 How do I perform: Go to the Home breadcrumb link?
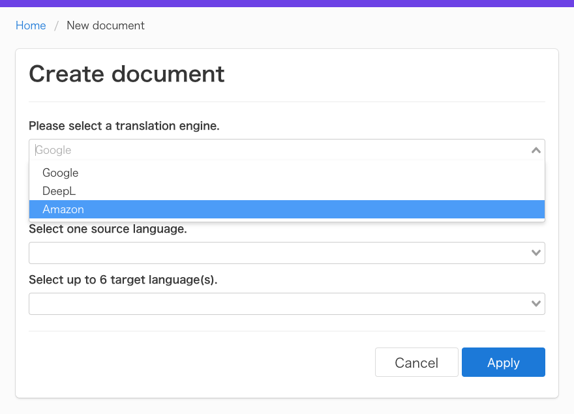pos(31,25)
